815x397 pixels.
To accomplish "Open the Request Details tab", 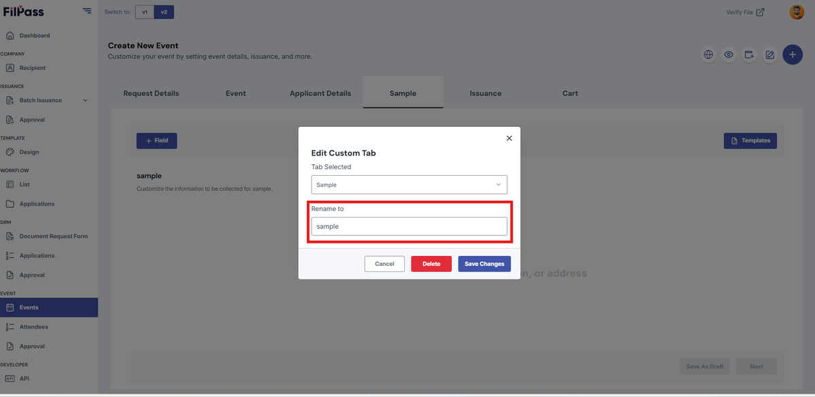I will tap(151, 93).
